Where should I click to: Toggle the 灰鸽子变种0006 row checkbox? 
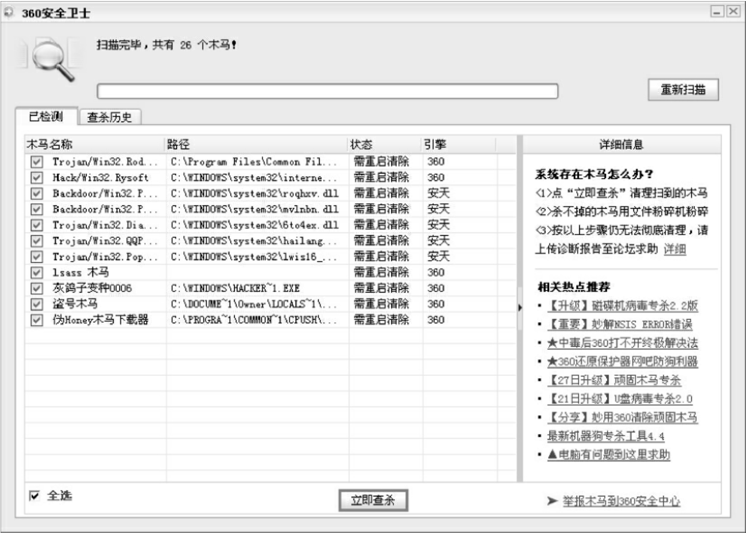pyautogui.click(x=37, y=288)
